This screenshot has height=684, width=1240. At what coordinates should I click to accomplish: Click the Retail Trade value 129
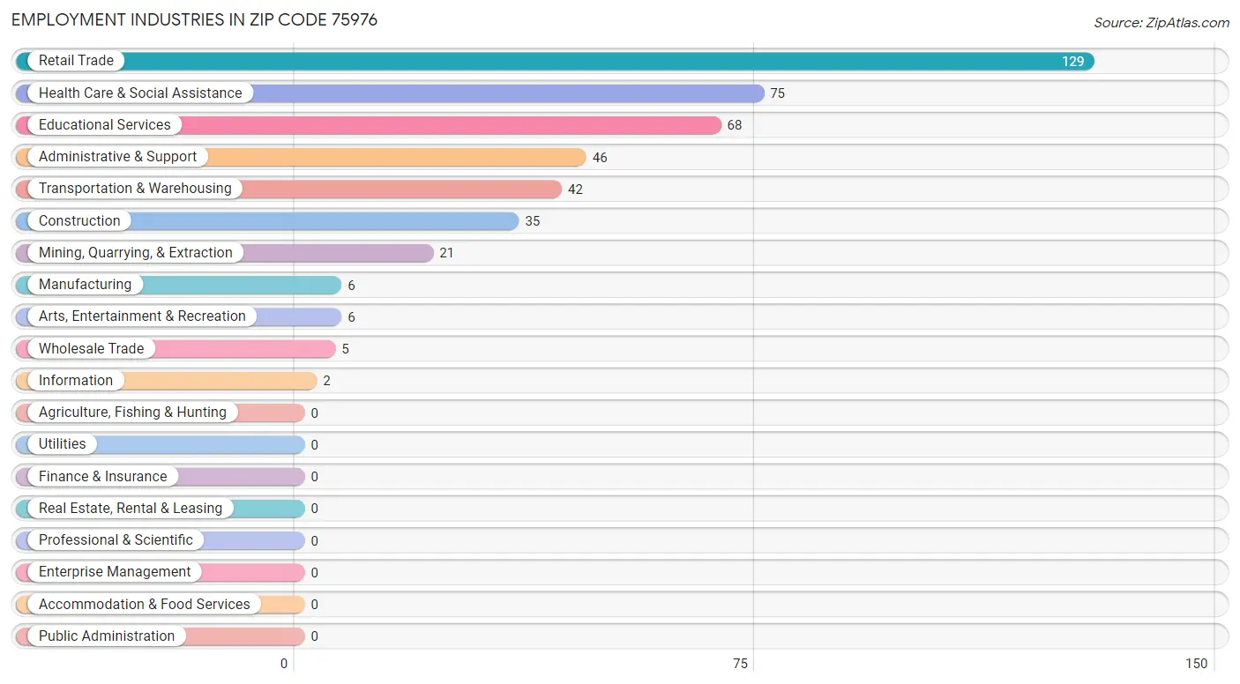(x=1072, y=62)
